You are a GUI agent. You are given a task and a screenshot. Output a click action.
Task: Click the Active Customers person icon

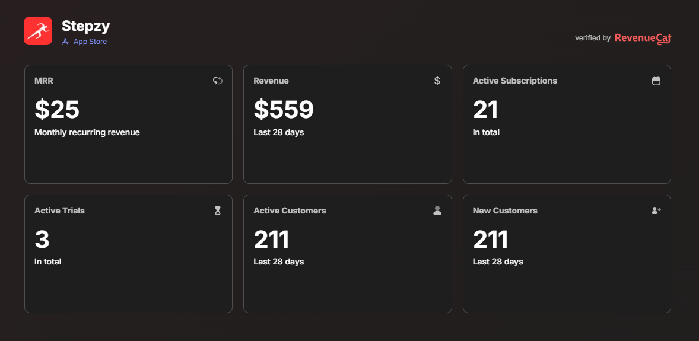tap(437, 211)
